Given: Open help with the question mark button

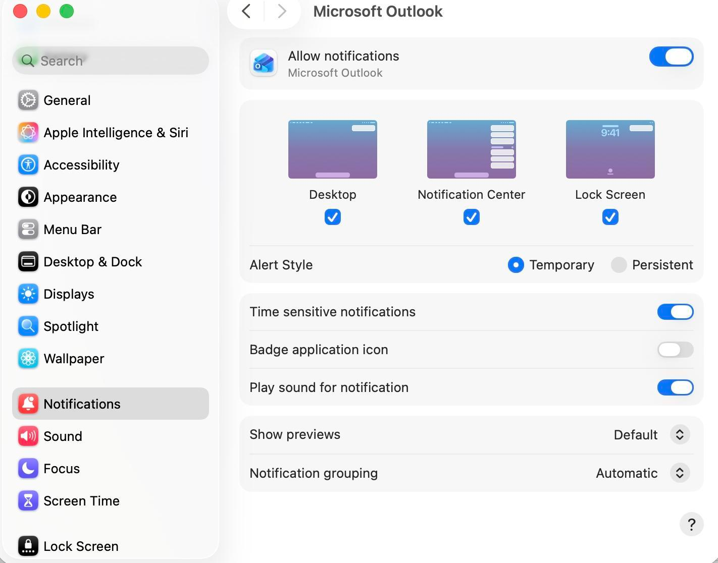Looking at the screenshot, I should tap(692, 525).
